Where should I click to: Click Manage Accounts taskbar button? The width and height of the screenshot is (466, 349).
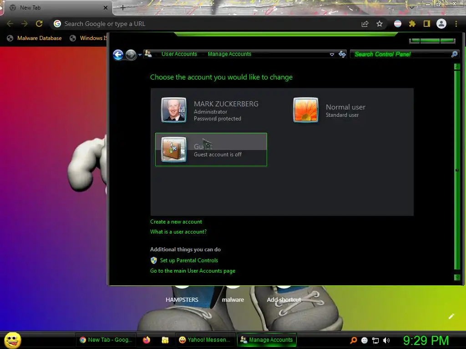pyautogui.click(x=267, y=340)
